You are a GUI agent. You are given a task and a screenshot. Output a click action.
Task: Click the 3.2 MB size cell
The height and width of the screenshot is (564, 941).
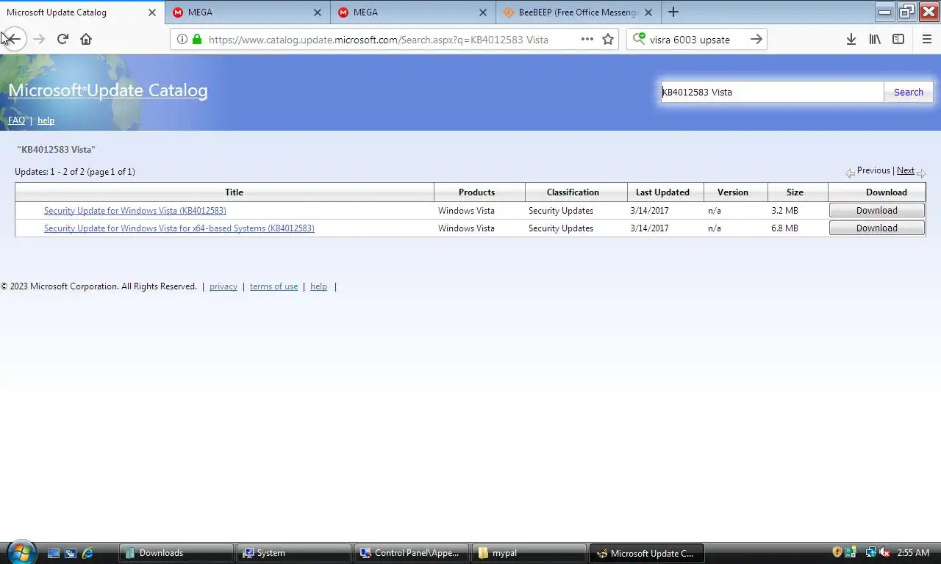784,211
